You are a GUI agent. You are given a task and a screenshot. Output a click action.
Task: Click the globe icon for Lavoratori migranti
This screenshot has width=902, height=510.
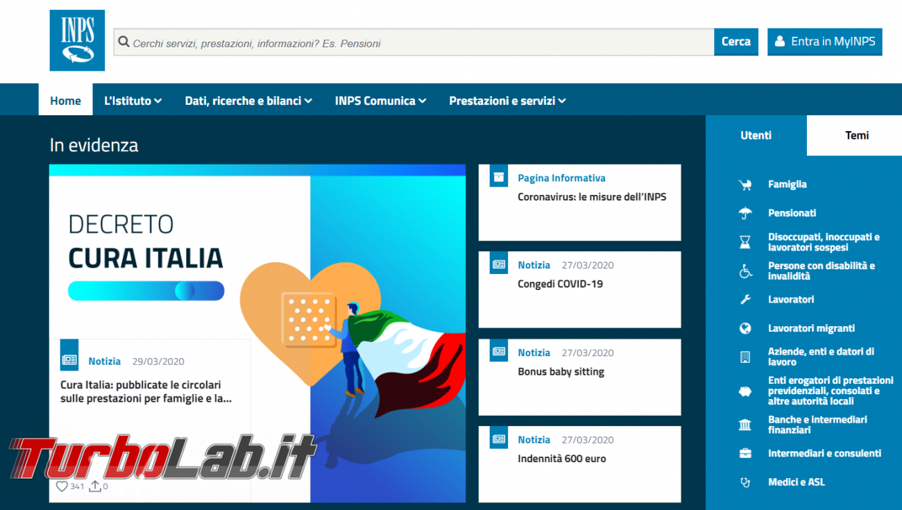(745, 328)
